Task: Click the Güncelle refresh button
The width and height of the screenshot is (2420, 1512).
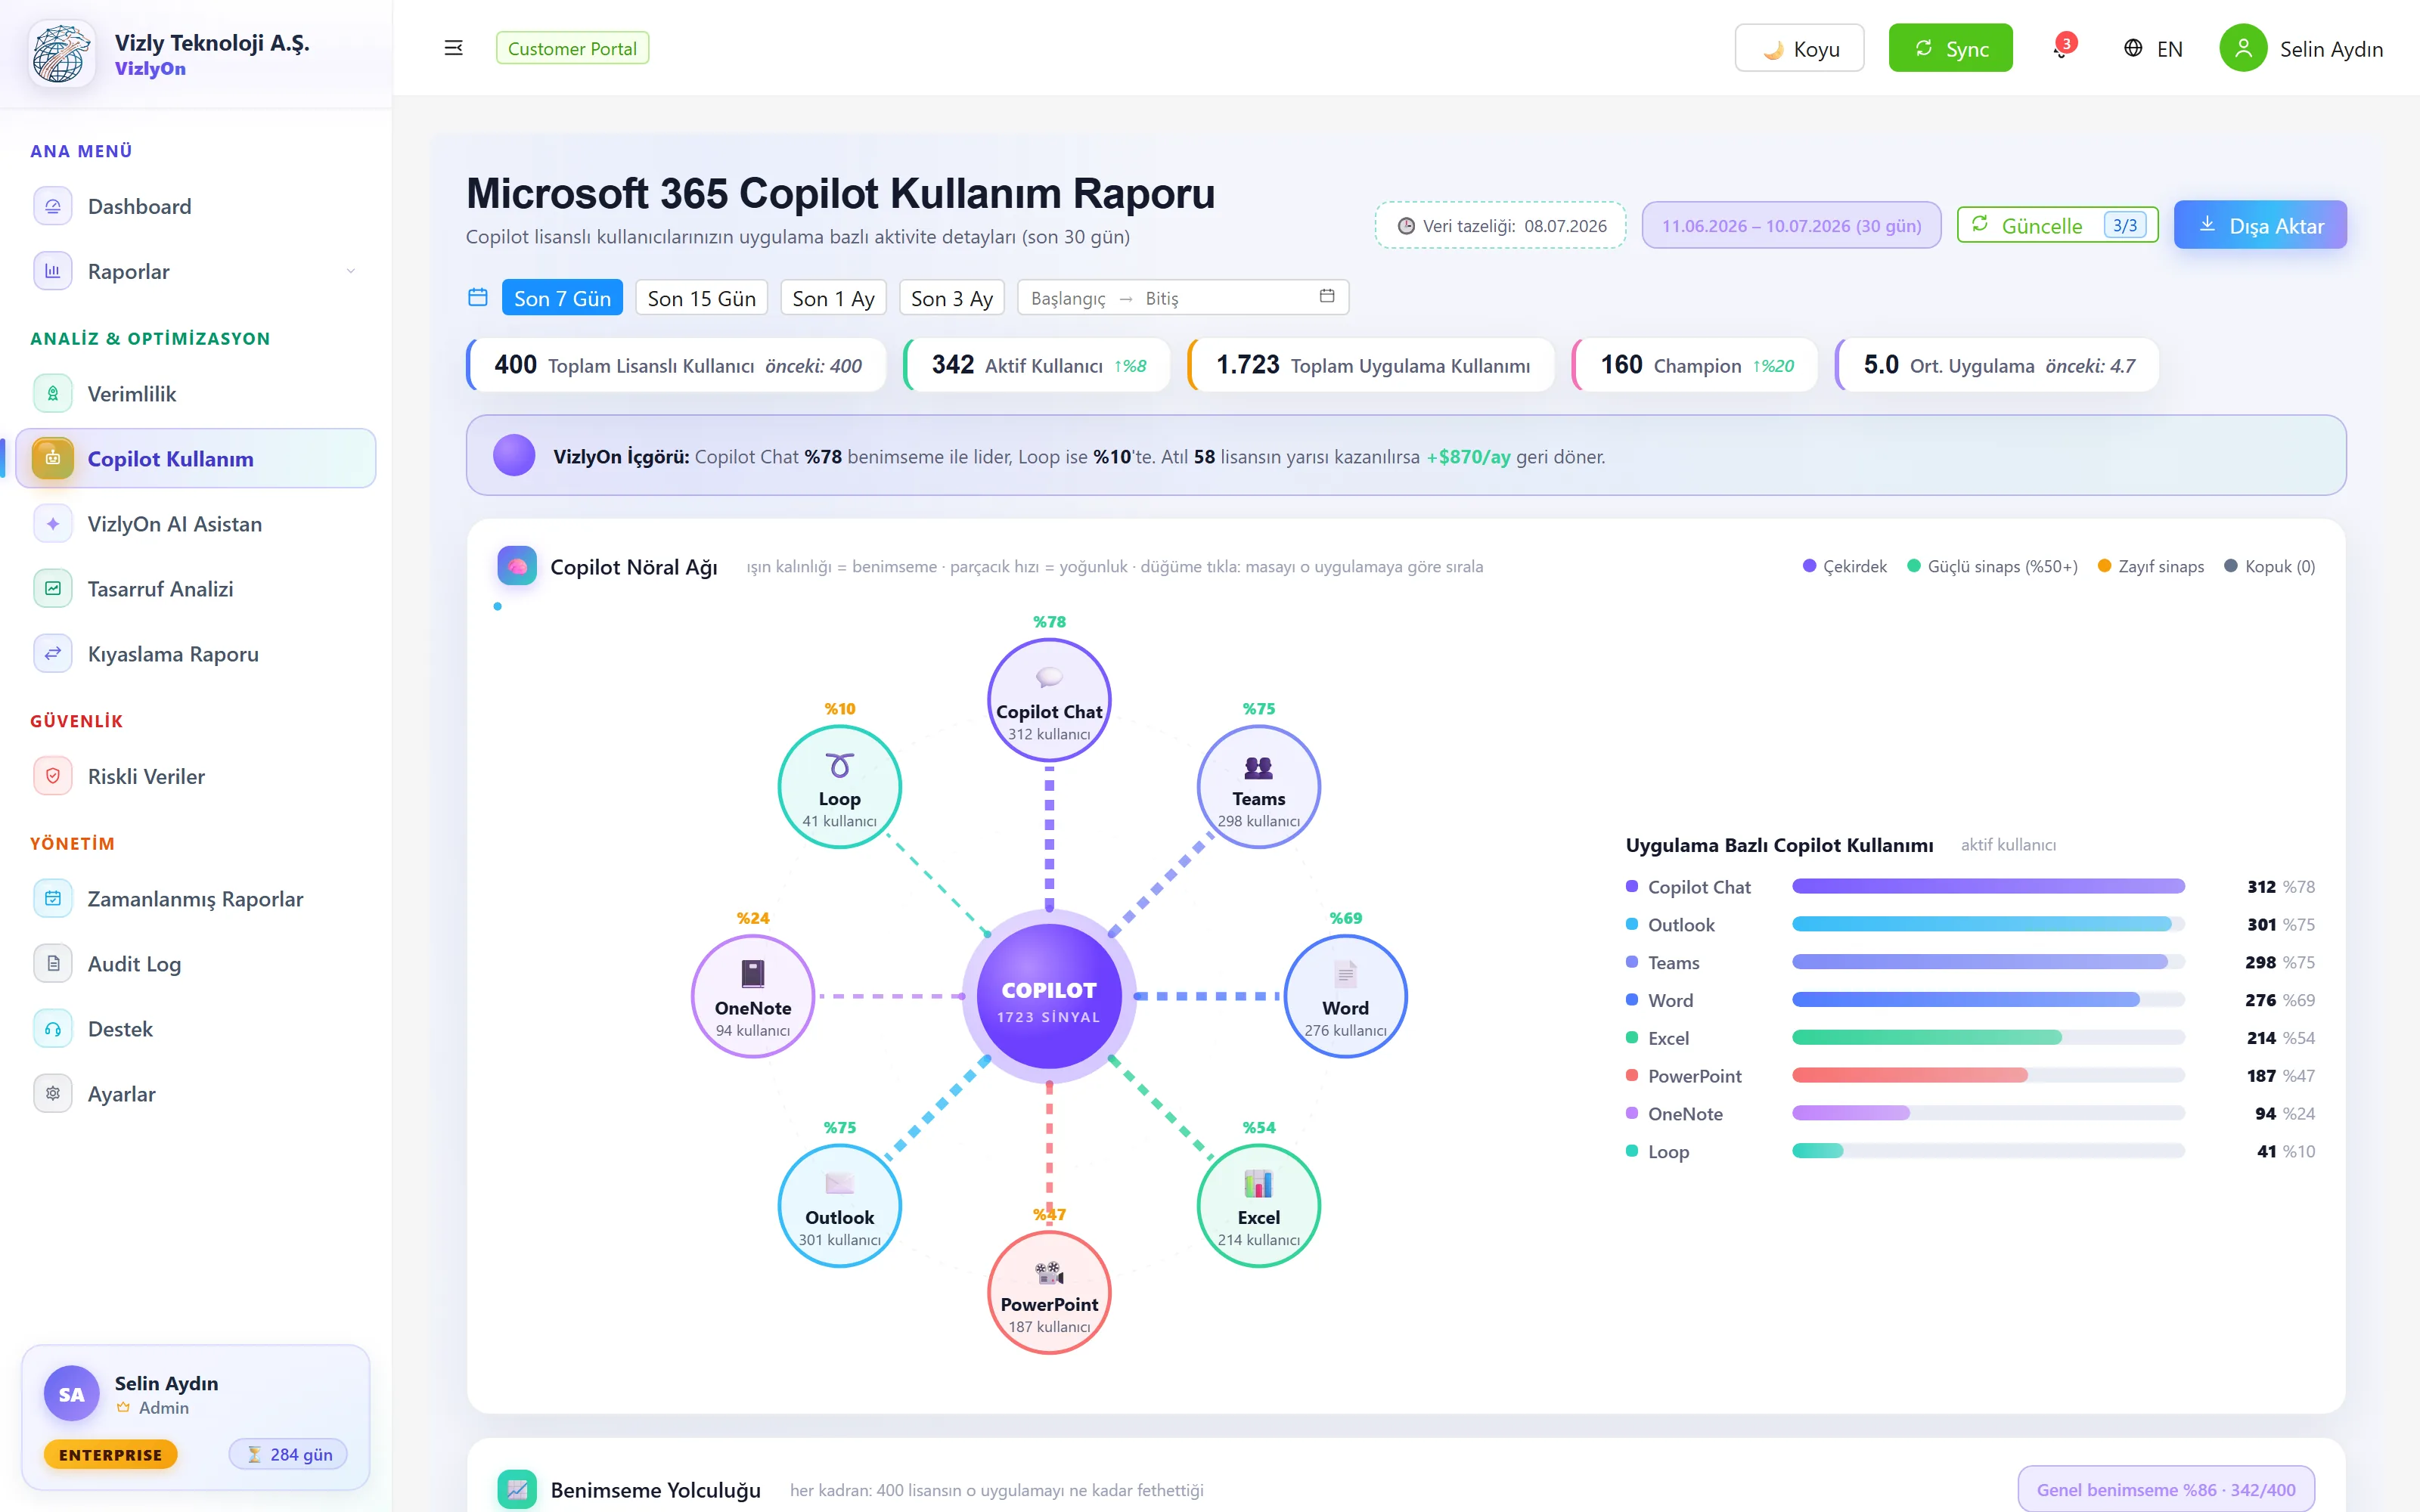Action: [2057, 225]
